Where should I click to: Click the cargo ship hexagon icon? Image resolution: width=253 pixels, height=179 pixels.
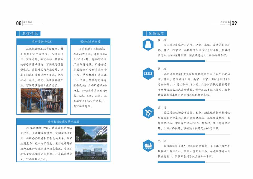tap(148, 146)
